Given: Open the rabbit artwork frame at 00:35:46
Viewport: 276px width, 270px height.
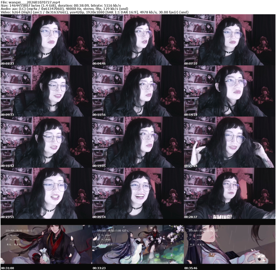Looking at the screenshot, I should 230,244.
